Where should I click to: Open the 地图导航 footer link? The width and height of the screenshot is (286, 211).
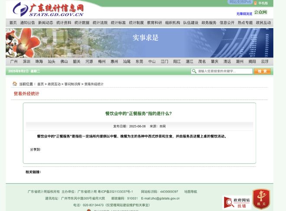(190, 191)
